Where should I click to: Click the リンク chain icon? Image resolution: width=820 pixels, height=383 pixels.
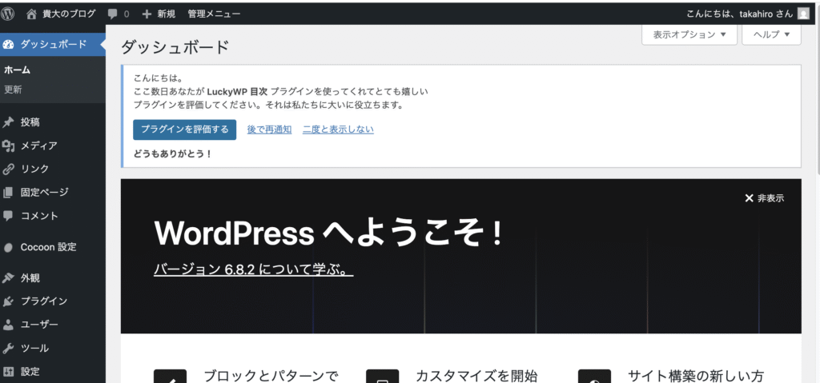click(x=8, y=169)
